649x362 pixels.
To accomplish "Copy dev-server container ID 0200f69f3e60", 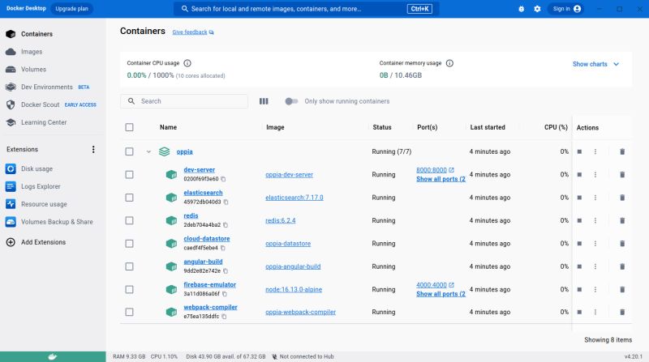I will [x=223, y=179].
